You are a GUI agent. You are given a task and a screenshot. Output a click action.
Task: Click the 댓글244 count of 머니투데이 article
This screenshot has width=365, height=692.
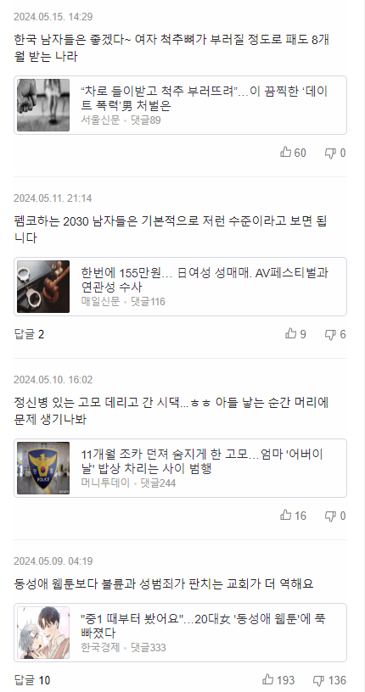pyautogui.click(x=158, y=483)
